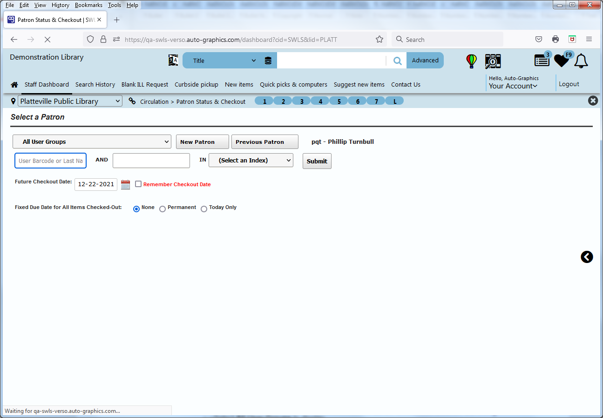
Task: Select shortcut pill labeled L
Action: (395, 101)
